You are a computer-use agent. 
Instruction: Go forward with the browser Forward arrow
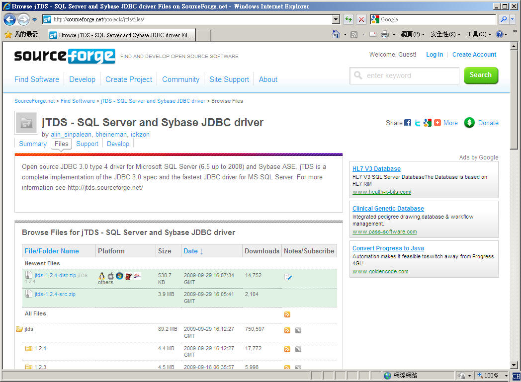pos(23,19)
